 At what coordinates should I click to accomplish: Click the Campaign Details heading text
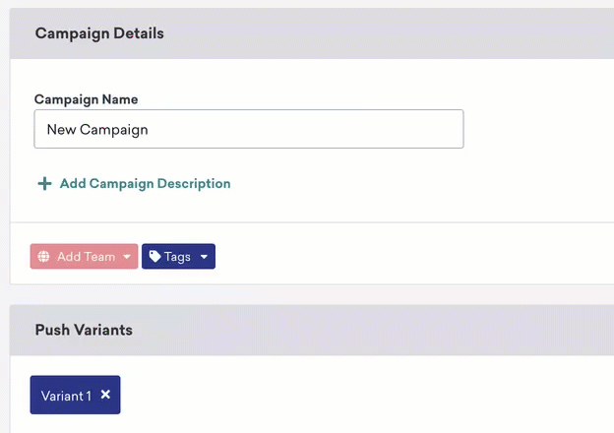click(99, 33)
